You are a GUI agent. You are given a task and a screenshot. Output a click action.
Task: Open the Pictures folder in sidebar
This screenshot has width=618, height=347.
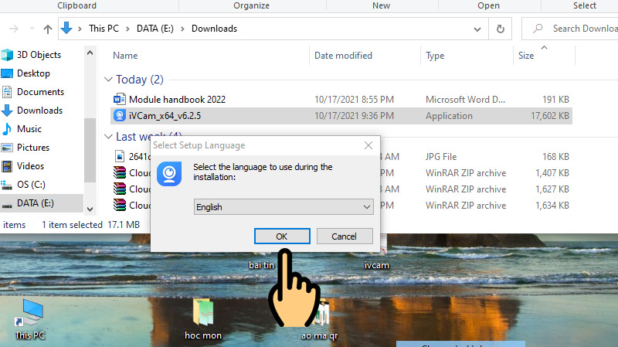(33, 148)
